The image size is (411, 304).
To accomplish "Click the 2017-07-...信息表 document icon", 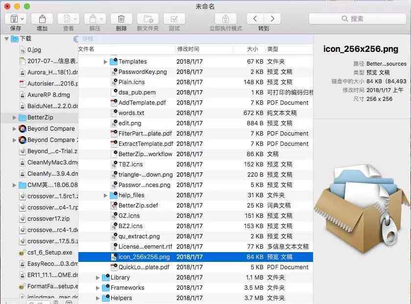I will pyautogui.click(x=23, y=61).
